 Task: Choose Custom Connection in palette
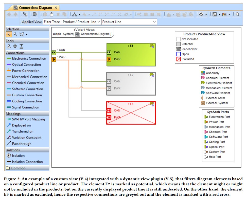pos(24,95)
